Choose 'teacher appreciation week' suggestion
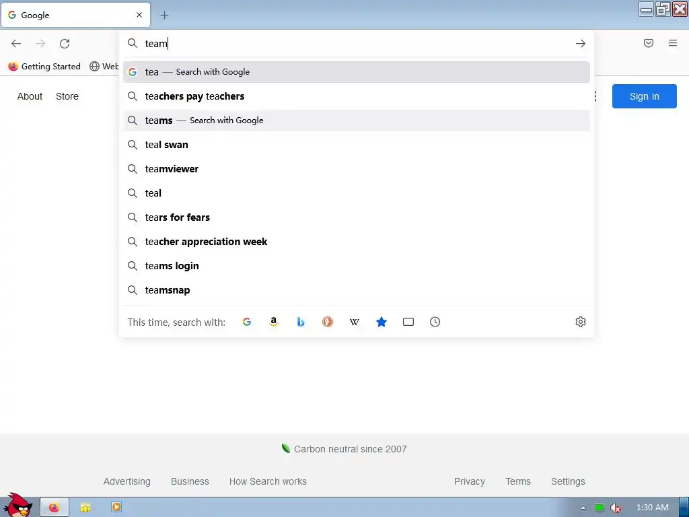The width and height of the screenshot is (689, 517). pos(357,242)
